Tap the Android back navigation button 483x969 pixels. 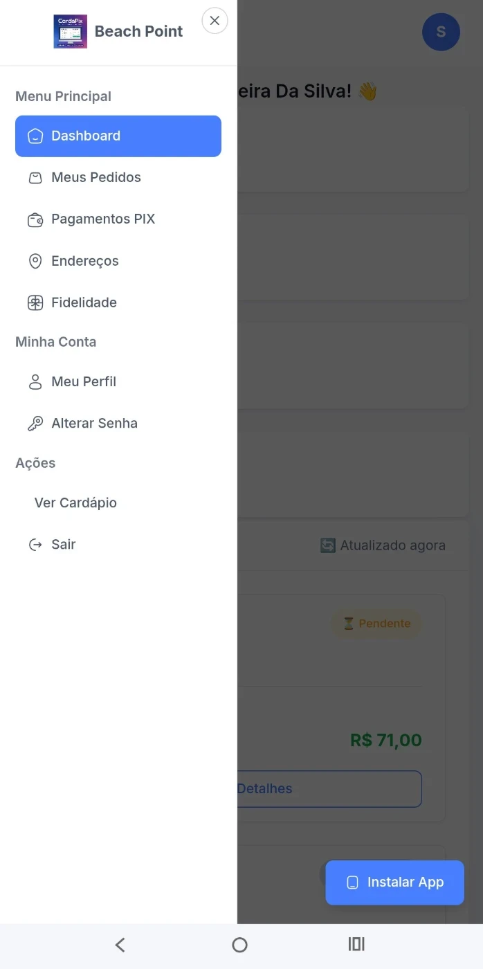120,945
